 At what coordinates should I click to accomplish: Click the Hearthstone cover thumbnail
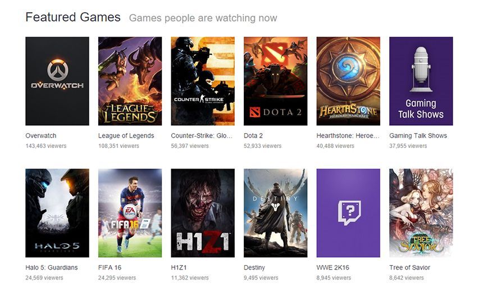pos(348,81)
